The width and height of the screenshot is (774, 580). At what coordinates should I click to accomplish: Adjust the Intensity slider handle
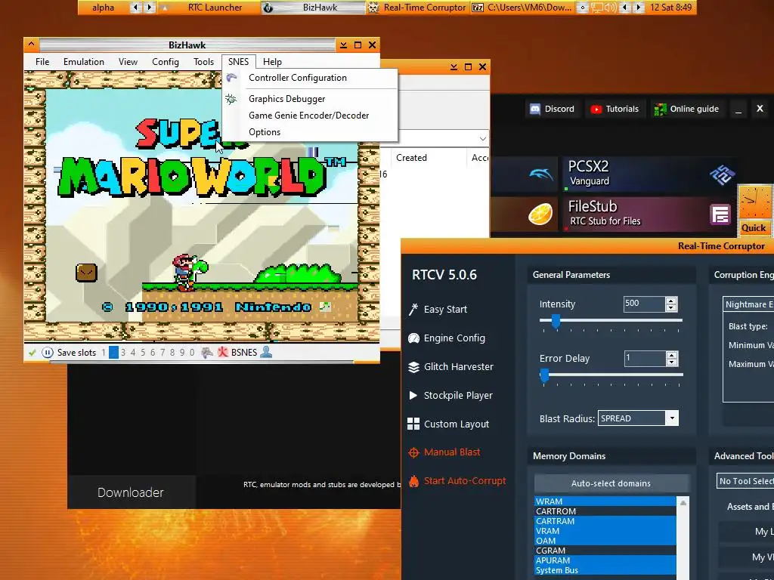tap(556, 321)
